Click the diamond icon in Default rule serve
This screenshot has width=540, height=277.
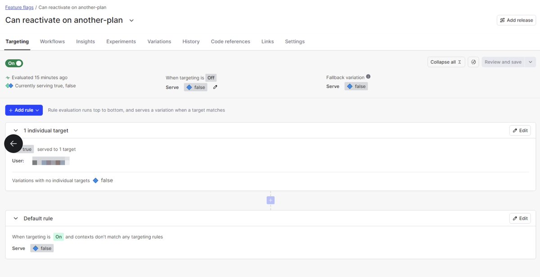pyautogui.click(x=36, y=248)
